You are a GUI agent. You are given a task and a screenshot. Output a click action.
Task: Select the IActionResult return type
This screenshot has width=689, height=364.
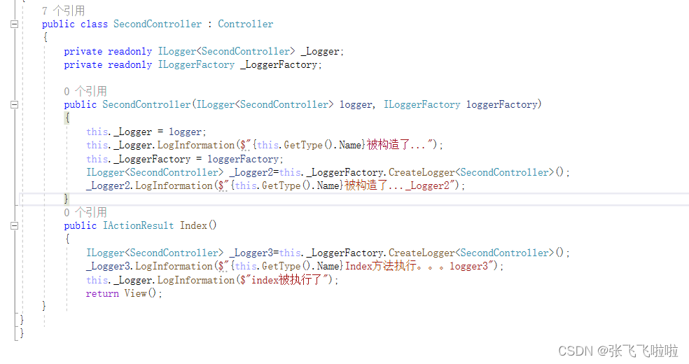(x=139, y=225)
